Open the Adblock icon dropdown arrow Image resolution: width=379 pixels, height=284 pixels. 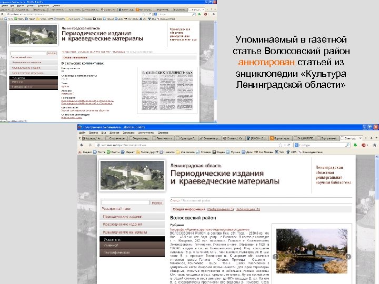pos(367,145)
